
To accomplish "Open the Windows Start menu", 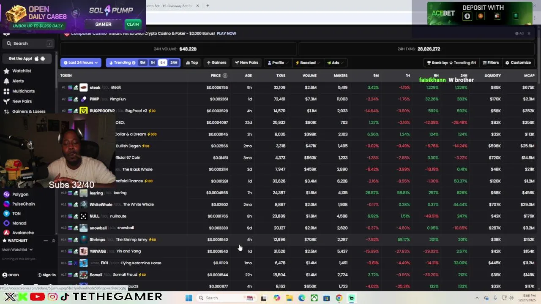I will 189,298.
